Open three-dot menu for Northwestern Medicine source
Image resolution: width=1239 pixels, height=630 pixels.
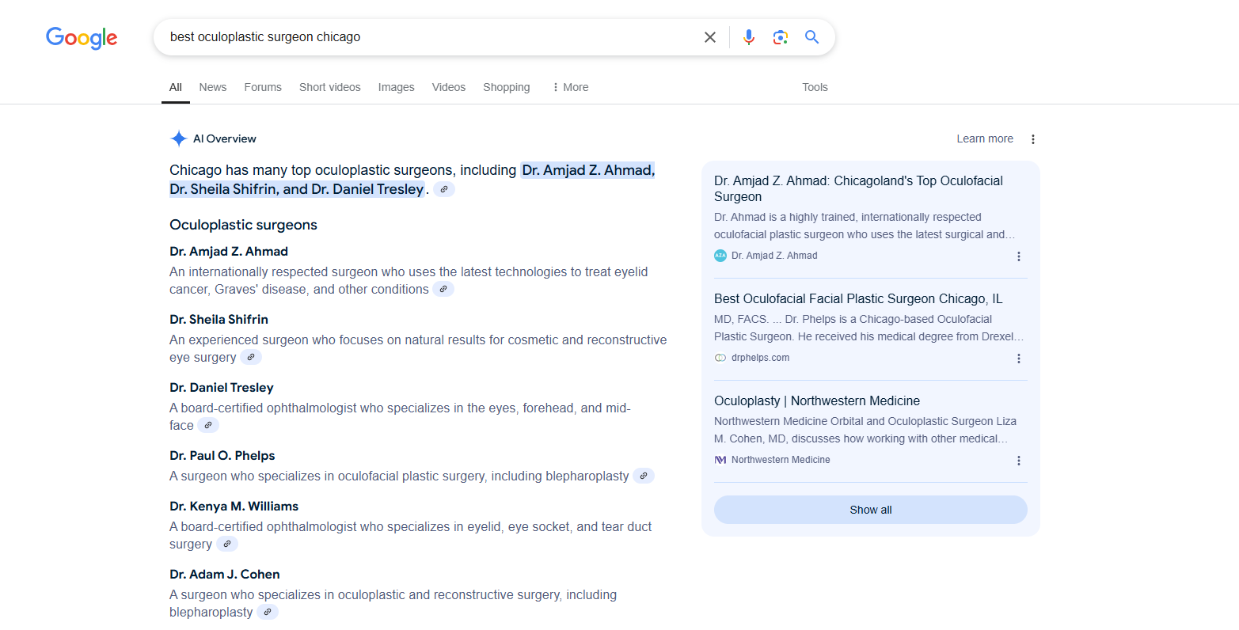click(1019, 461)
